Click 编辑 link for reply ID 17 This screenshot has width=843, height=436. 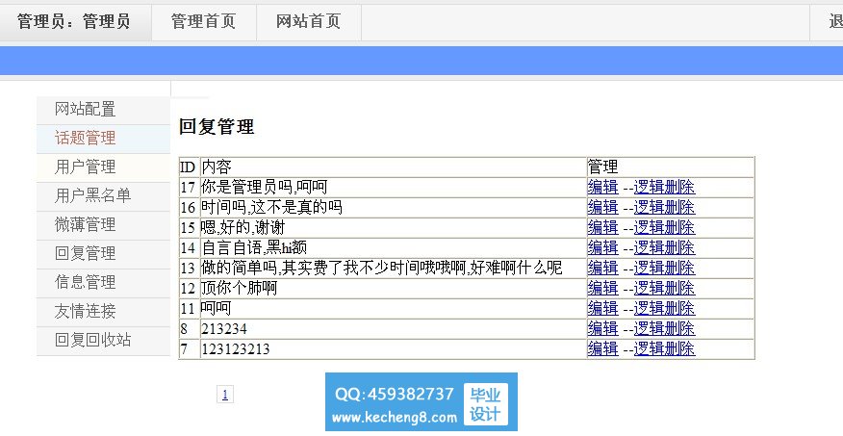[x=602, y=187]
